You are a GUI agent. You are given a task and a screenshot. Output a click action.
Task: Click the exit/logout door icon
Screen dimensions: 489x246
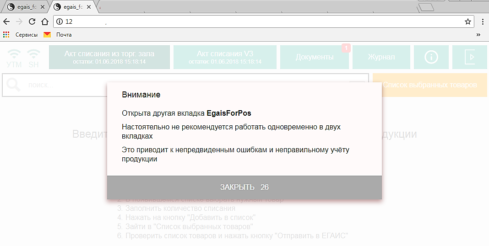(469, 57)
